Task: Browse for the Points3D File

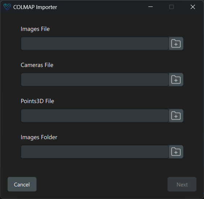Action: click(x=176, y=116)
